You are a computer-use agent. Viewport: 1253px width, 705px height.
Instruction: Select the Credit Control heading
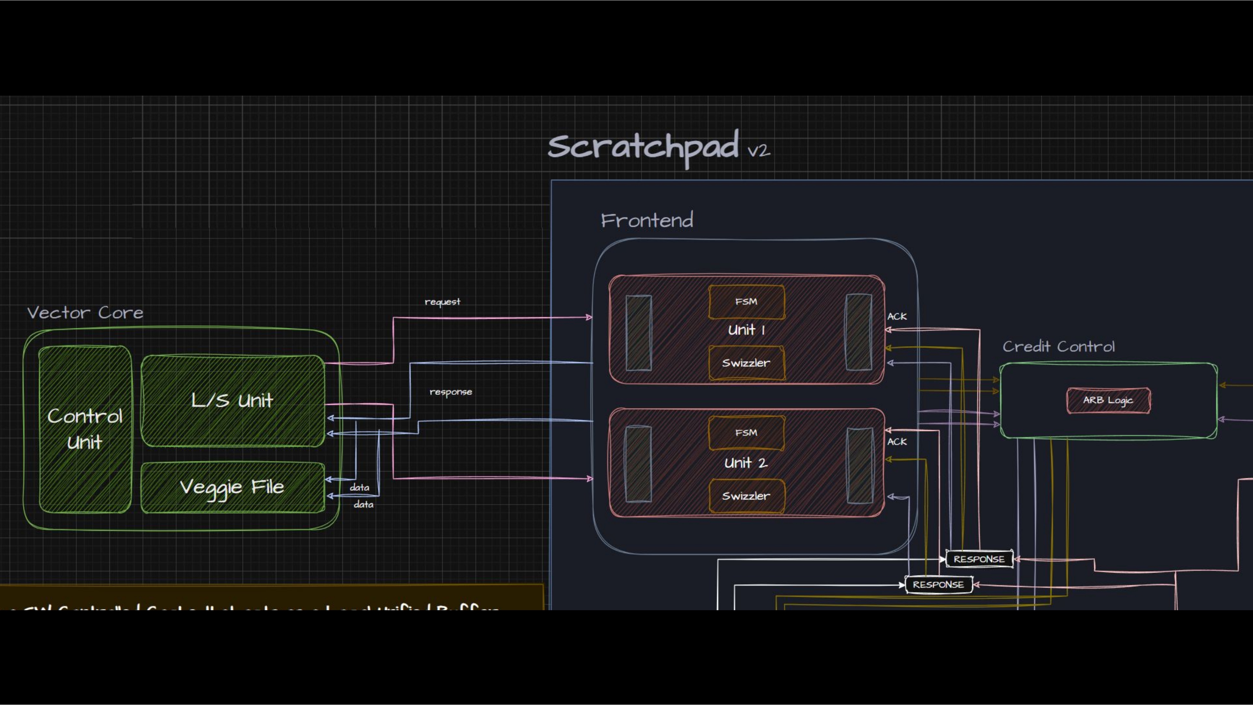[1058, 346]
